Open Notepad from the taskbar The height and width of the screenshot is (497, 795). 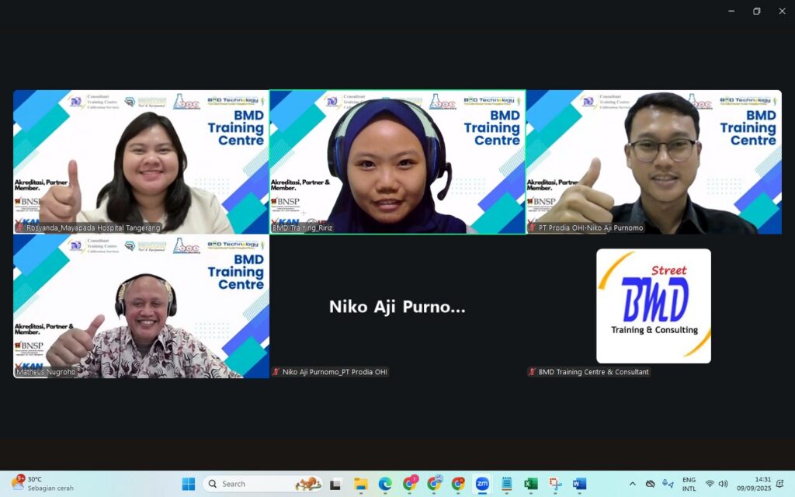point(506,484)
